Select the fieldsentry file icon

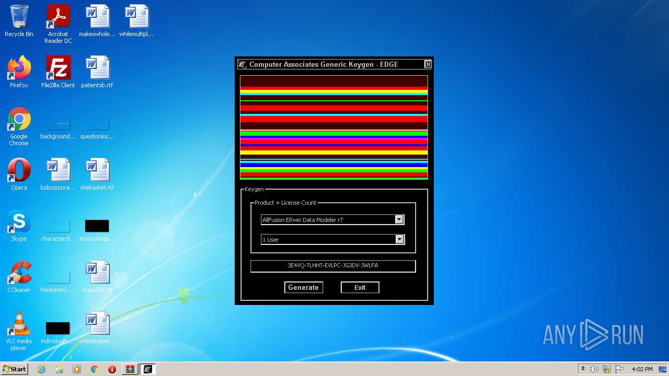tap(58, 280)
